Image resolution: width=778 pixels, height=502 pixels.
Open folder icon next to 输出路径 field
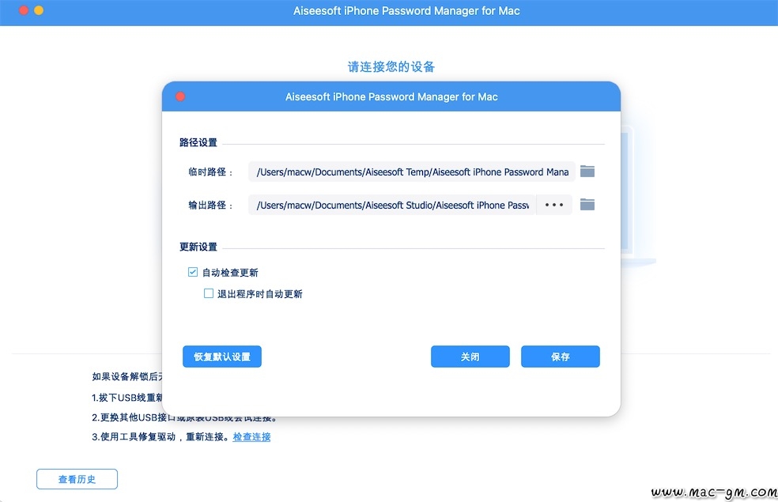point(587,205)
